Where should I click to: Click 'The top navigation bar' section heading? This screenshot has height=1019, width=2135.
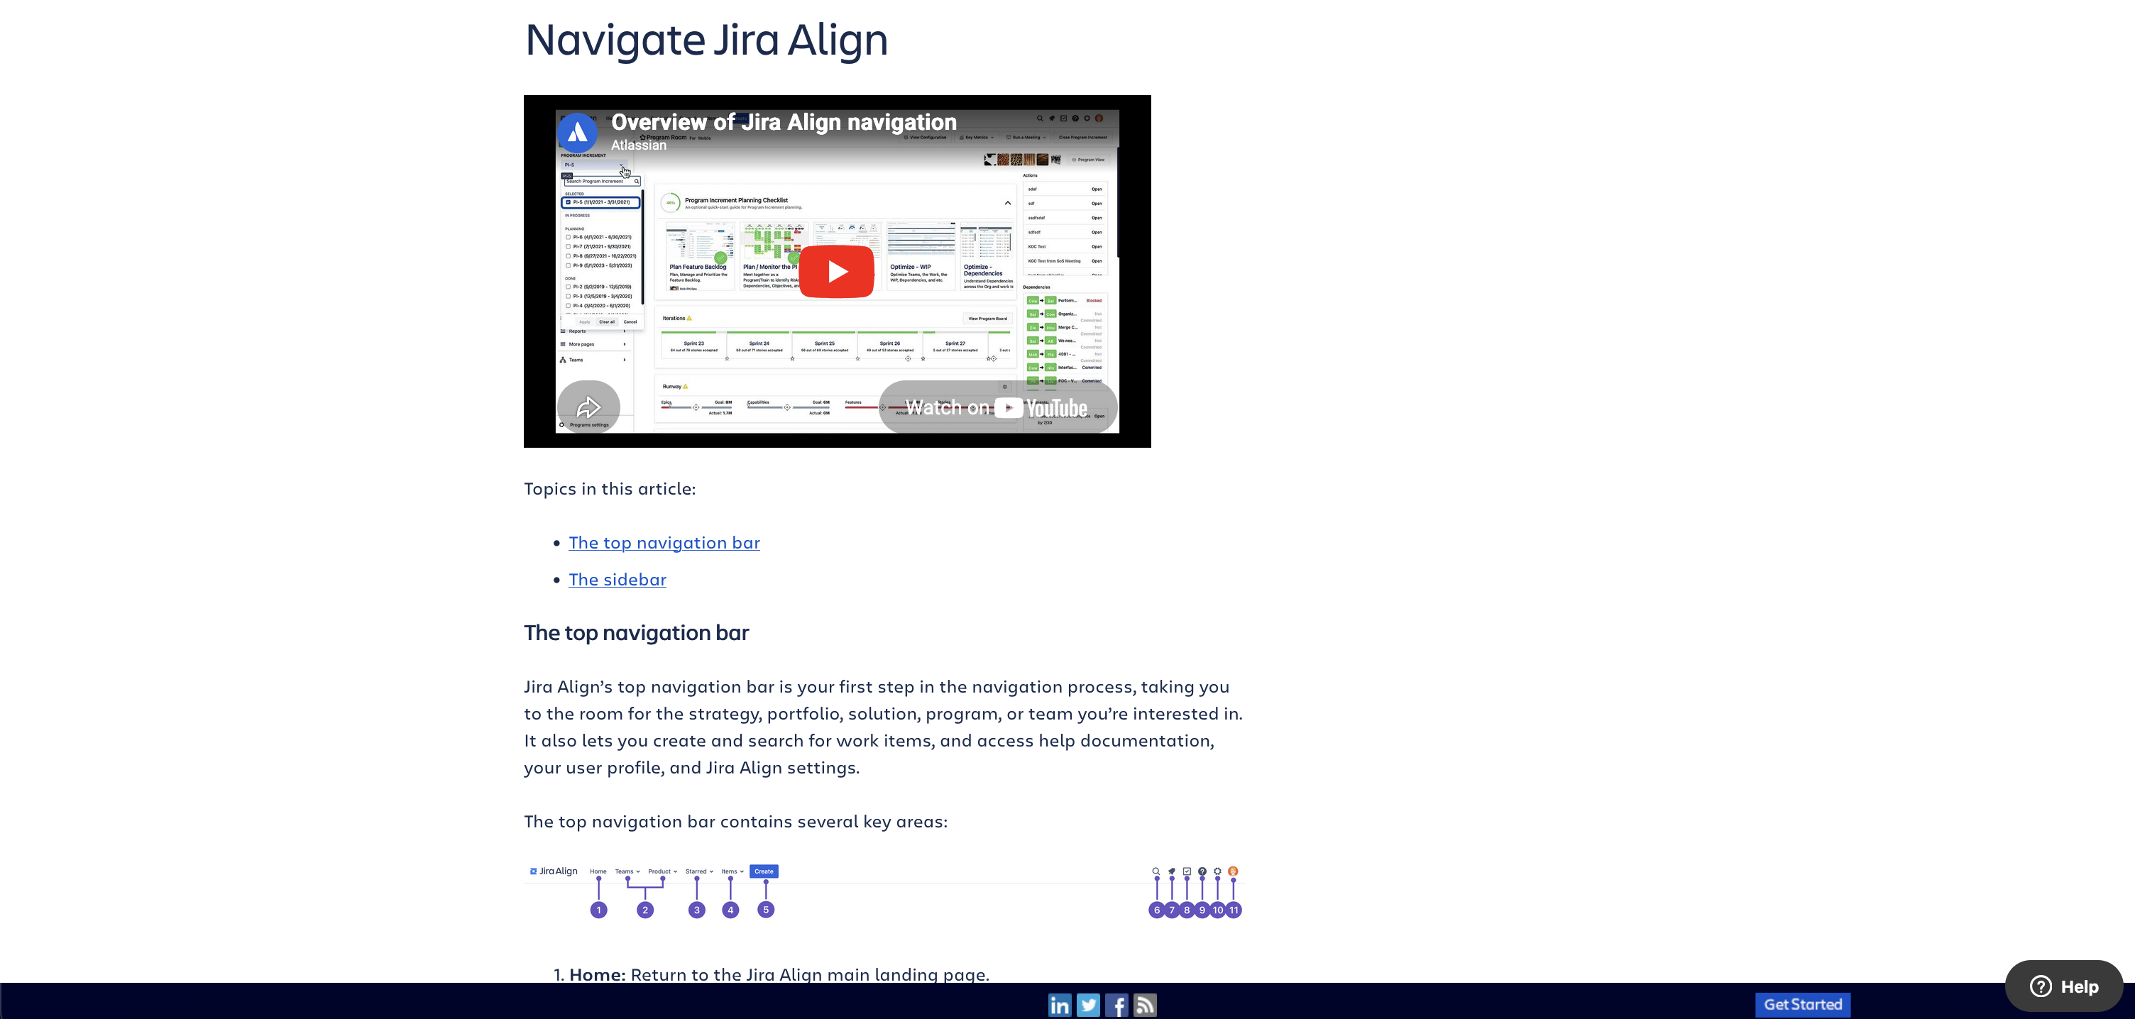(636, 633)
